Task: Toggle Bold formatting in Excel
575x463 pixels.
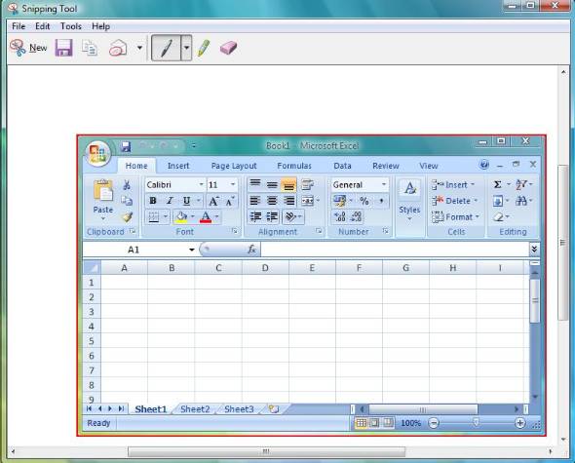Action: (x=153, y=201)
